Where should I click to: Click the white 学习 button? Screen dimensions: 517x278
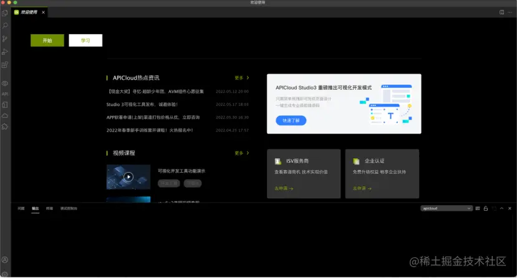coord(85,41)
